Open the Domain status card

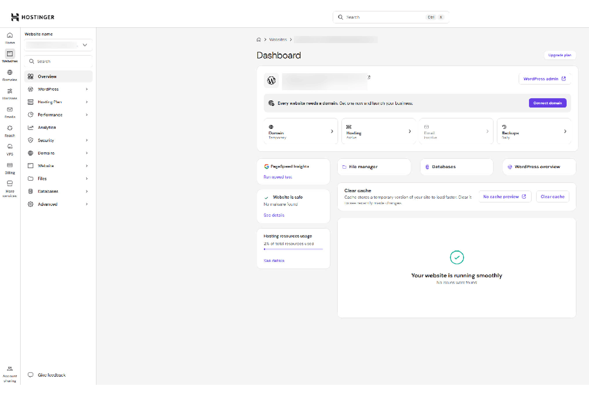[301, 131]
